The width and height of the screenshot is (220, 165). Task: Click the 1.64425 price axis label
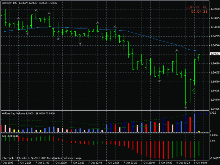(215, 109)
